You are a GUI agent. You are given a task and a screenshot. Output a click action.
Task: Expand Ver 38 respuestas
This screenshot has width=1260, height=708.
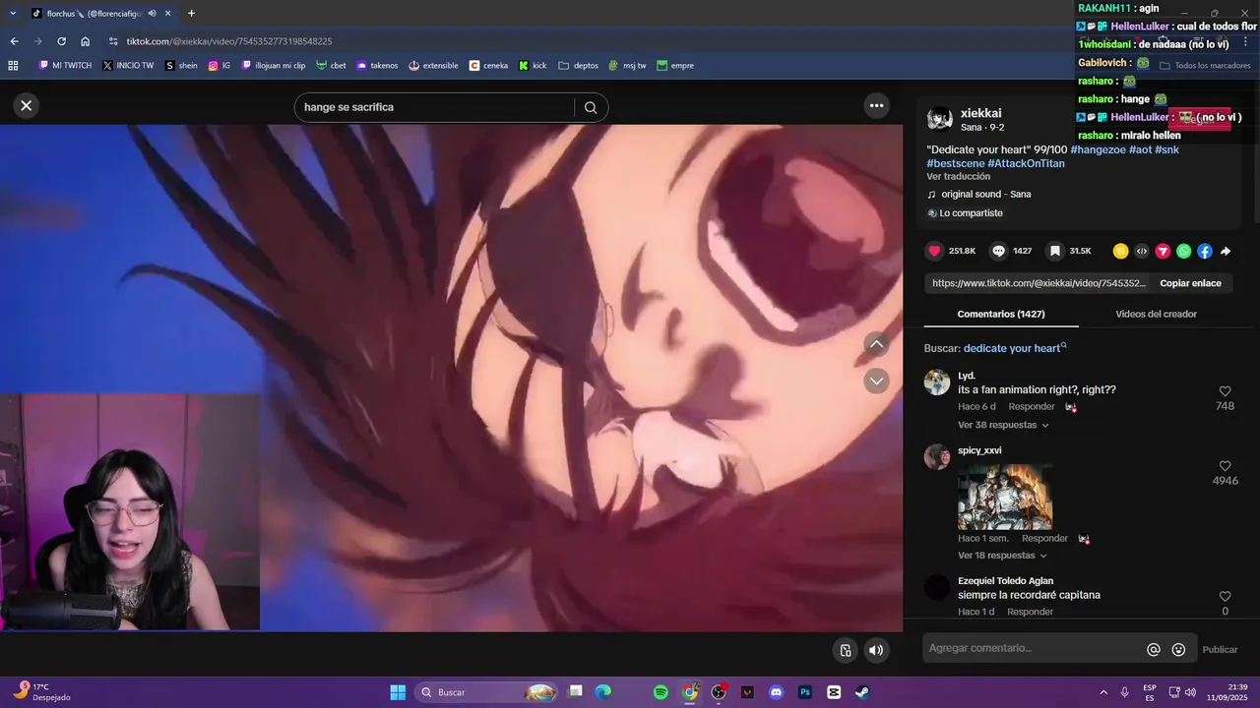tap(1003, 425)
